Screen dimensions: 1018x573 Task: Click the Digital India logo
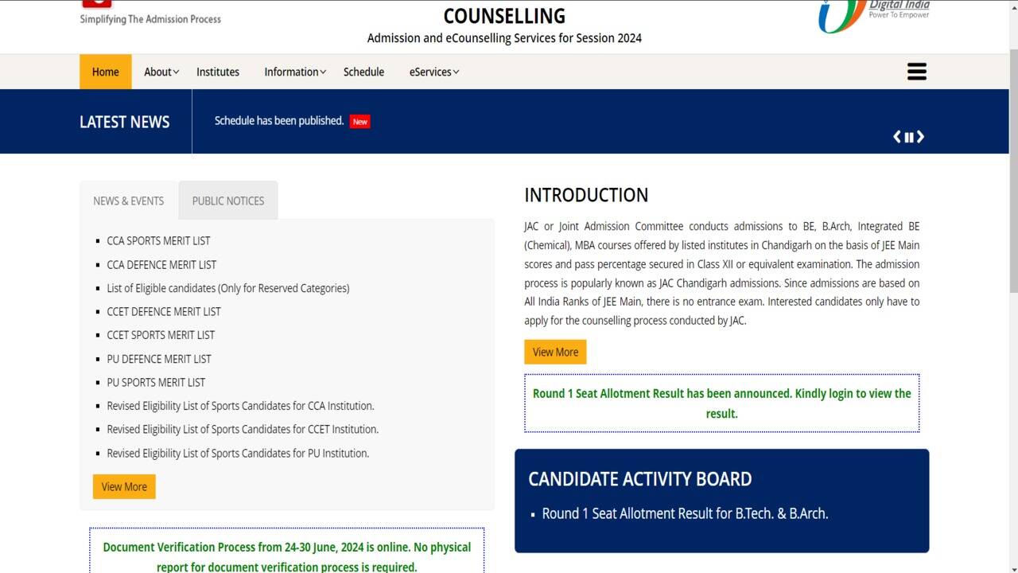873,14
